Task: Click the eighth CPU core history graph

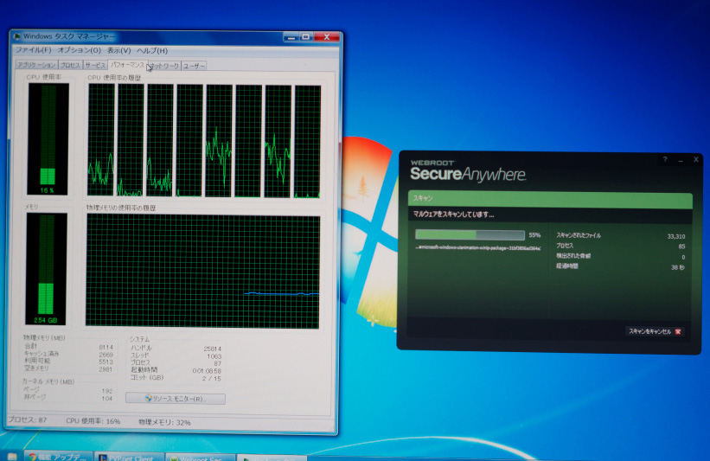Action: click(x=307, y=141)
